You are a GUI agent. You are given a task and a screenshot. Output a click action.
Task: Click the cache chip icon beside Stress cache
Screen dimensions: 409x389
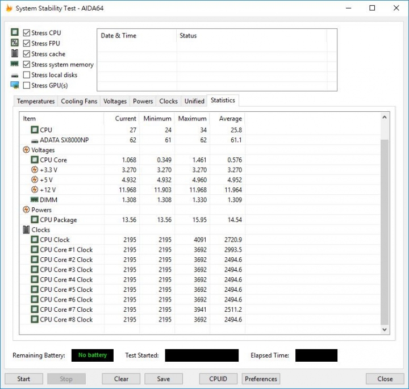click(x=15, y=53)
